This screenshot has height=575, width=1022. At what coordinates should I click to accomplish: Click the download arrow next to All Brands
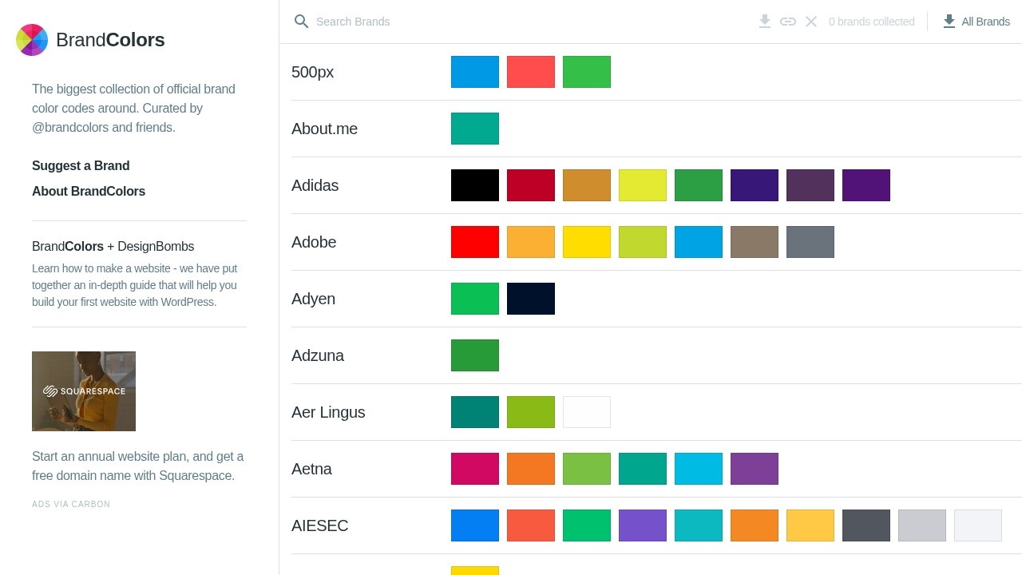coord(949,22)
